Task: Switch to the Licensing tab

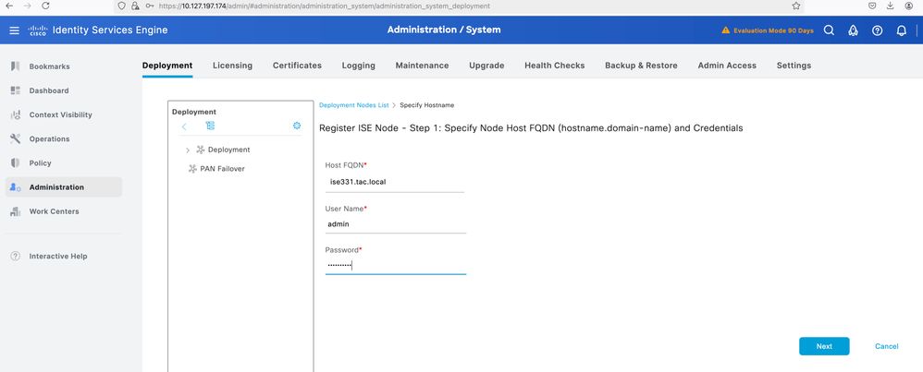Action: 232,66
